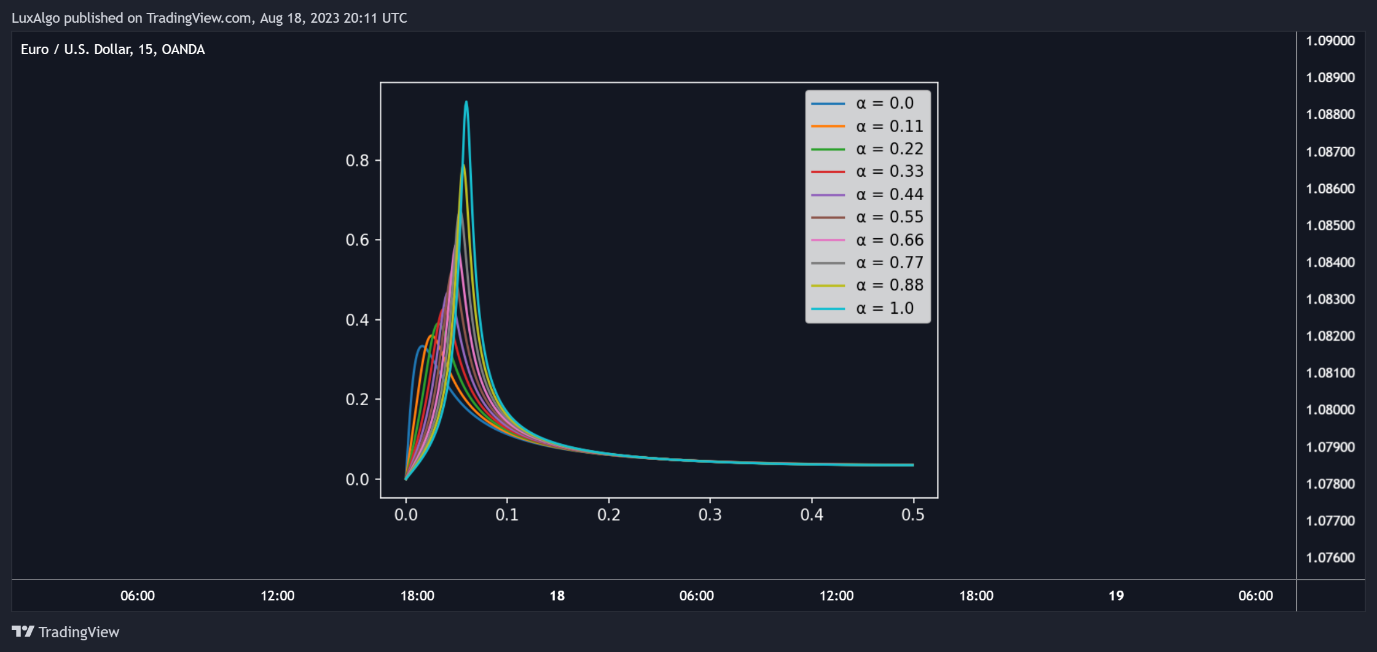1377x652 pixels.
Task: Click the 0.2 x-axis tick label
Action: point(609,514)
